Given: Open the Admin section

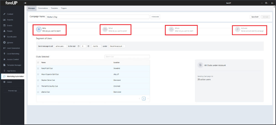Looking at the screenshot, I should (9, 82).
